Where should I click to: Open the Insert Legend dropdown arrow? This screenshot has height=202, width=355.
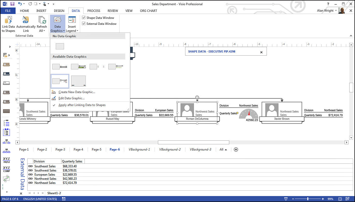[77, 31]
